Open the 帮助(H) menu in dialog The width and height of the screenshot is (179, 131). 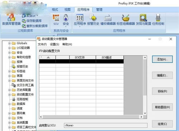(x=67, y=44)
